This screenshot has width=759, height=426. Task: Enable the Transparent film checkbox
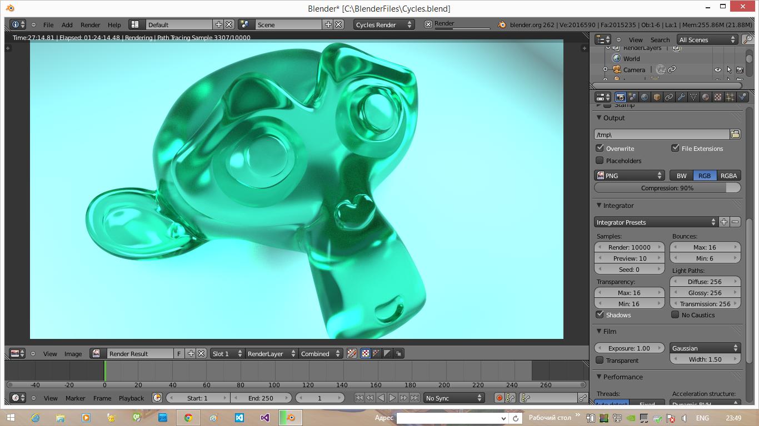coord(600,360)
